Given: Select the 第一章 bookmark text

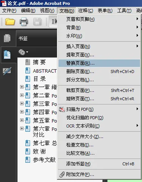Looking at the screenshot, I should pyautogui.click(x=45, y=87).
